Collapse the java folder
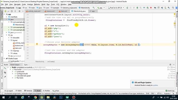Screen dimensions: 178x100 (7, 19)
